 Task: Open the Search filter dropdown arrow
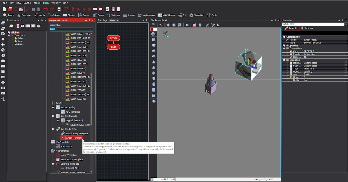(92, 29)
